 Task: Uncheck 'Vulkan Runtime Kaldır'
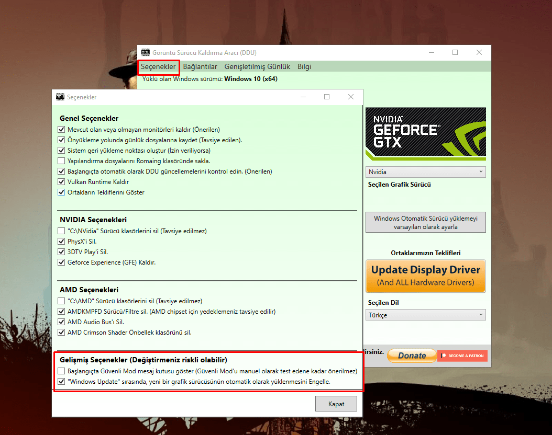point(61,181)
